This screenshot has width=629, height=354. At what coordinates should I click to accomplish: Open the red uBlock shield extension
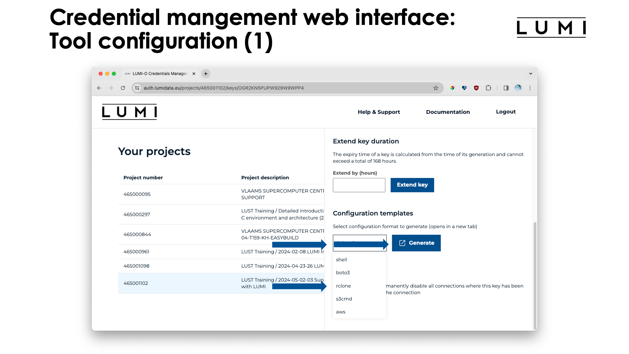point(476,88)
